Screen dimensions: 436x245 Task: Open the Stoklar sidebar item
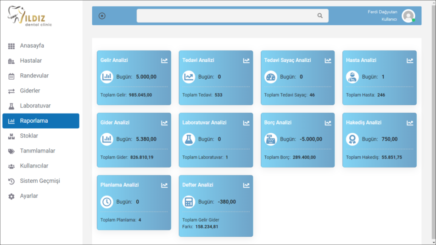click(x=29, y=136)
